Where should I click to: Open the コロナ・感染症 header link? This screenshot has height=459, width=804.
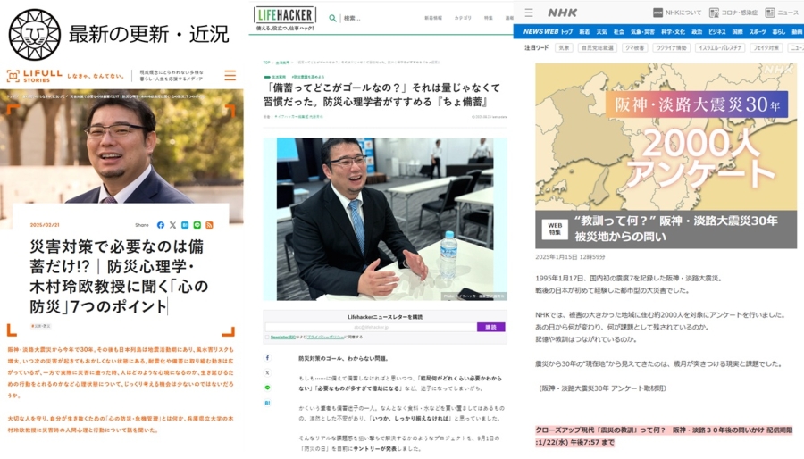pos(736,13)
